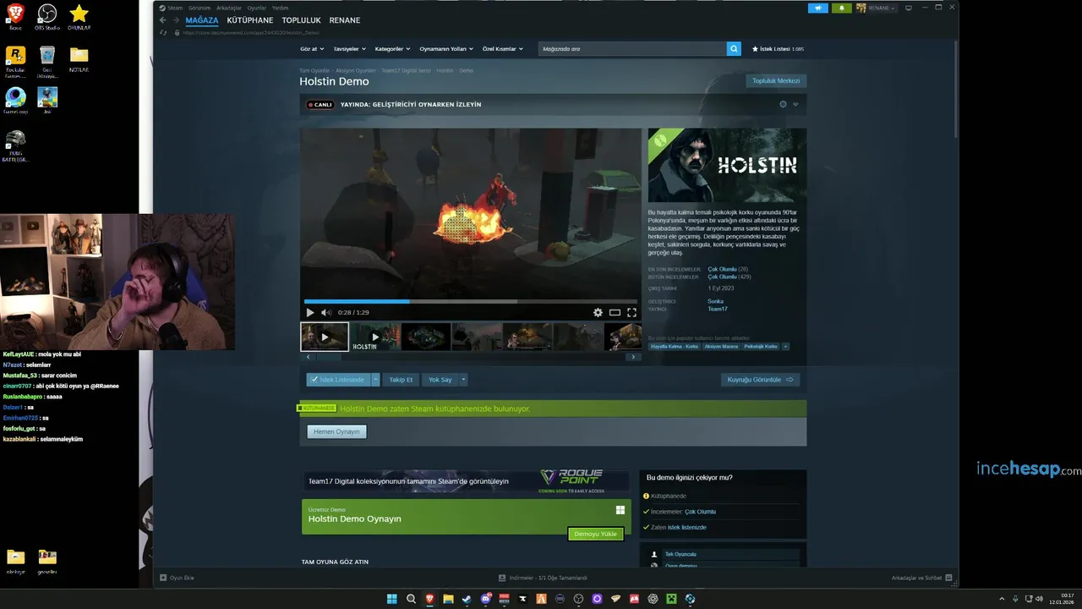Open the Recycle Bin on desktop
Viewport: 1082px width, 609px height.
47,61
